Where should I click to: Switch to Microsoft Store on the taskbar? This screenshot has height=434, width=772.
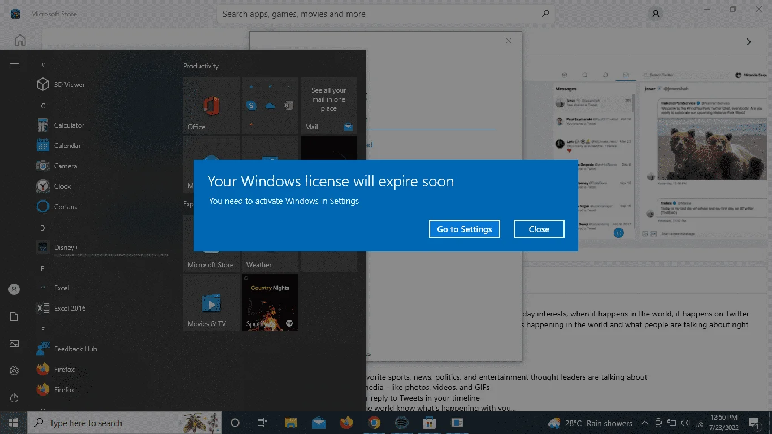click(x=429, y=423)
